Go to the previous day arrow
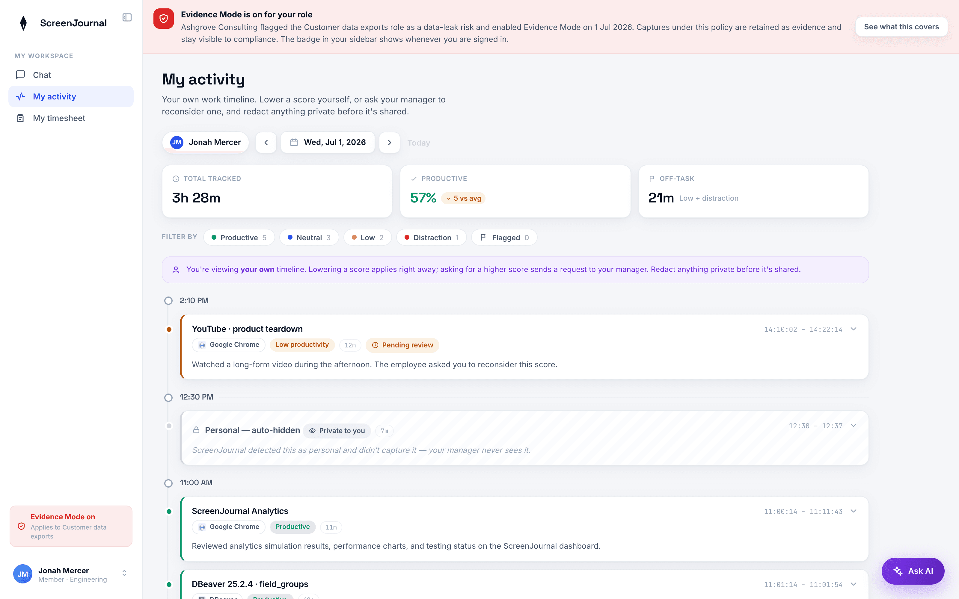 pyautogui.click(x=266, y=142)
